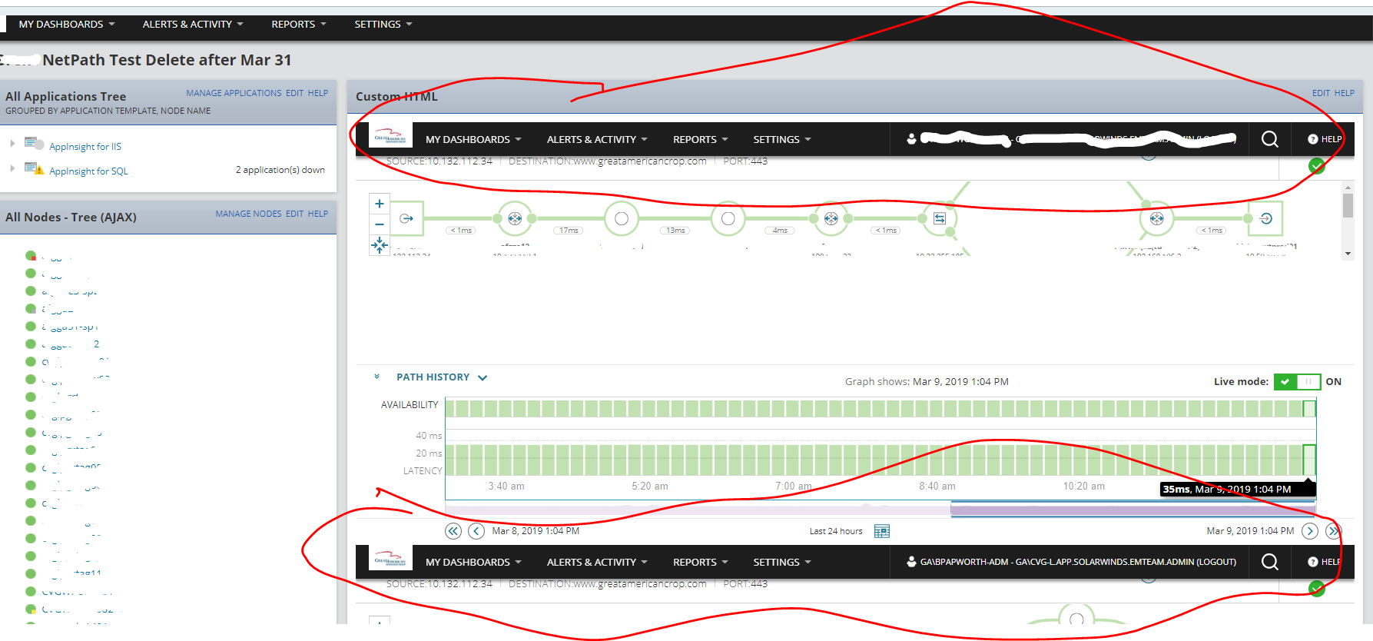Select empty circle node before 13ms hop
Viewport: 1373px width, 641px height.
622,219
